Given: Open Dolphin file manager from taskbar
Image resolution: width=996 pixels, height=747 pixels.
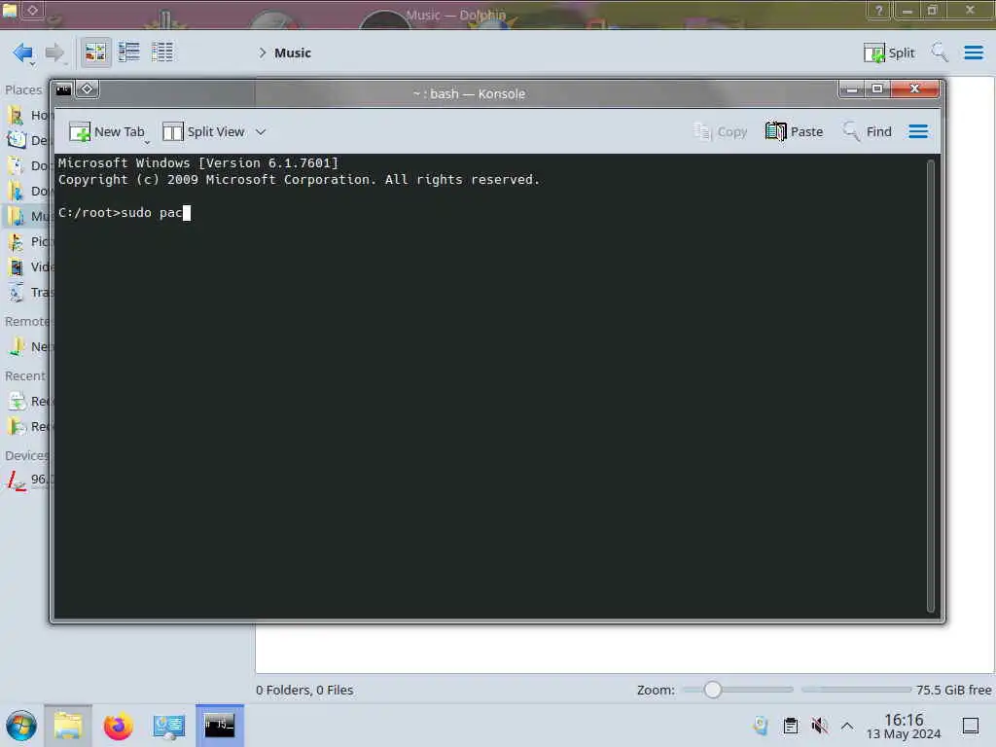Looking at the screenshot, I should tap(68, 726).
